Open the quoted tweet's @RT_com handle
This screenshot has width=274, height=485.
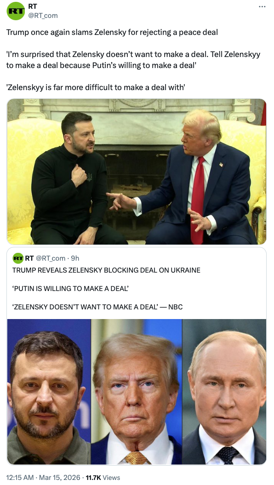click(x=51, y=258)
